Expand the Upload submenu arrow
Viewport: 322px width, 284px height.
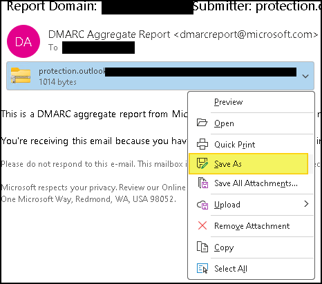point(306,204)
